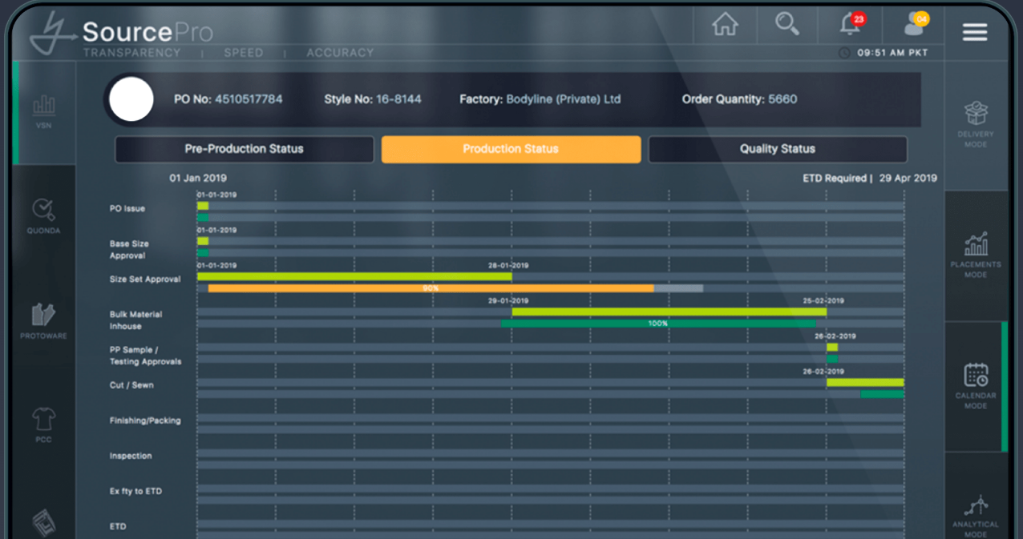1023x539 pixels.
Task: Select VSN in the left sidebar
Action: pos(44,111)
